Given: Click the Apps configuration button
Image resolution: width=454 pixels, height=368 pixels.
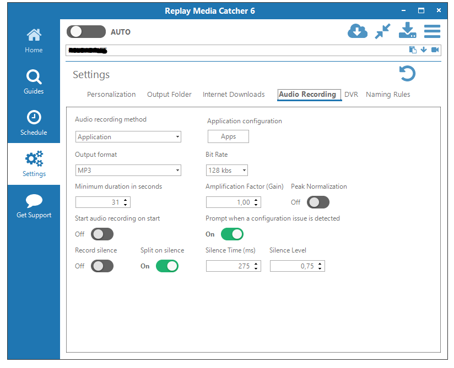Looking at the screenshot, I should click(228, 136).
